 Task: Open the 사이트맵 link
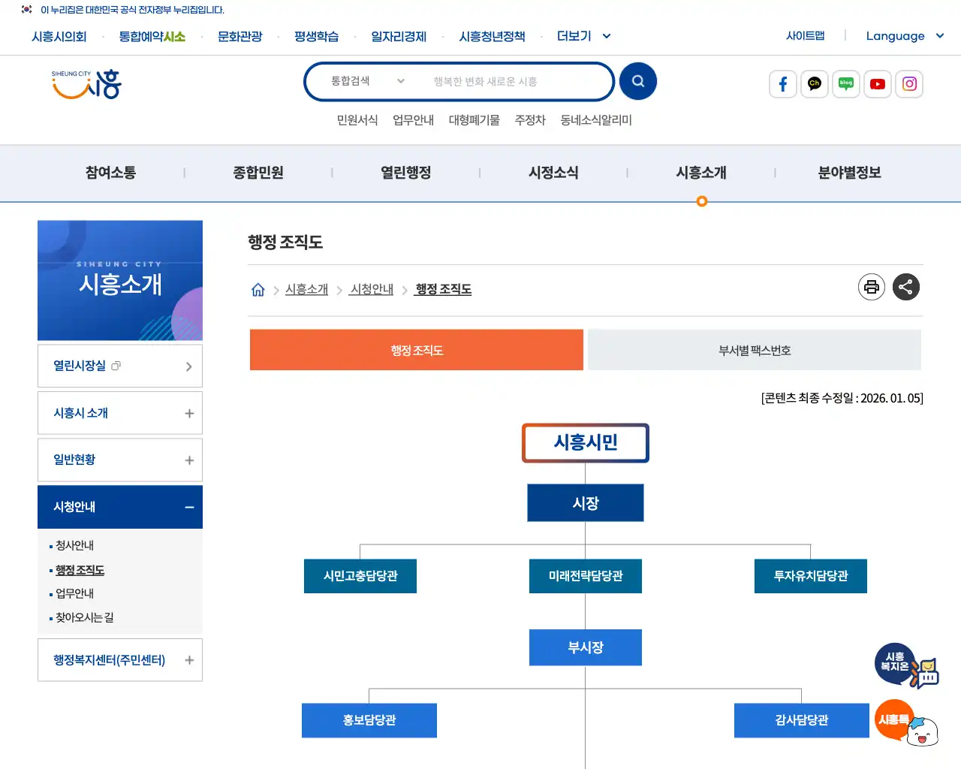pyautogui.click(x=806, y=35)
